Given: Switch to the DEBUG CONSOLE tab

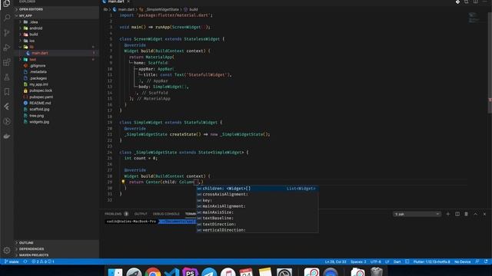Looking at the screenshot, I should click(x=166, y=214).
